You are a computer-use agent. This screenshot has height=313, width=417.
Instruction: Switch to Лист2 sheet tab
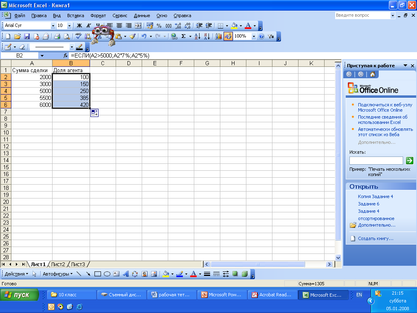[58, 264]
